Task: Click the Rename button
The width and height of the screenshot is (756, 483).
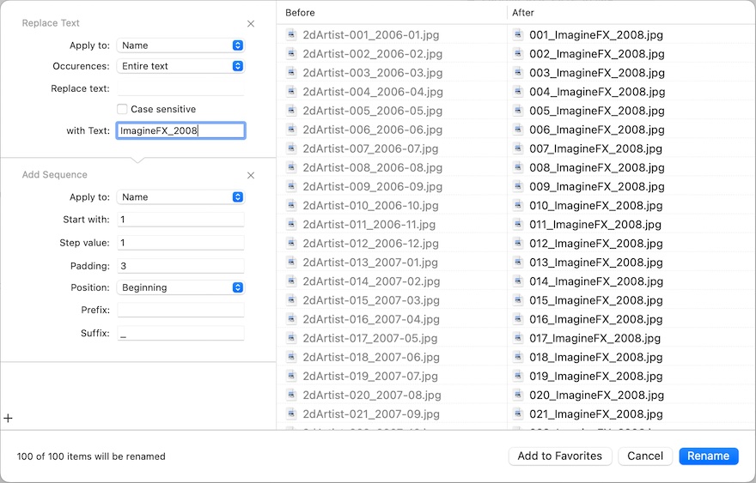Action: click(x=708, y=456)
